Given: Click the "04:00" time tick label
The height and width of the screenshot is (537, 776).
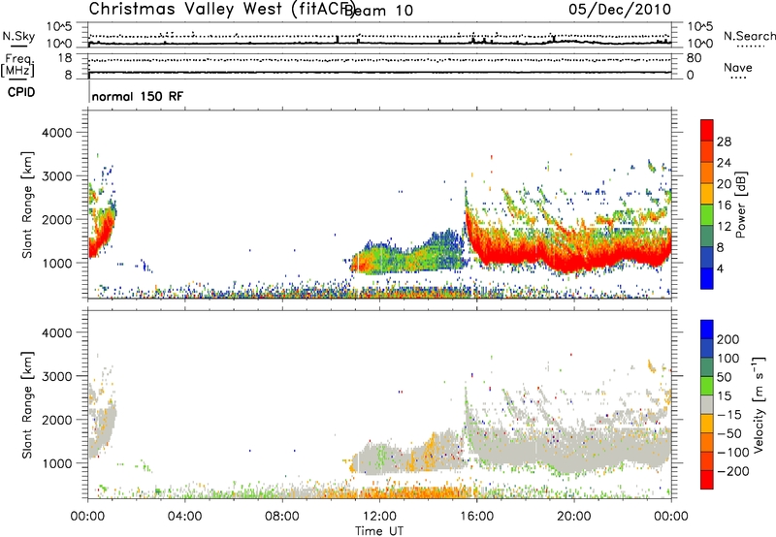Looking at the screenshot, I should (x=184, y=517).
